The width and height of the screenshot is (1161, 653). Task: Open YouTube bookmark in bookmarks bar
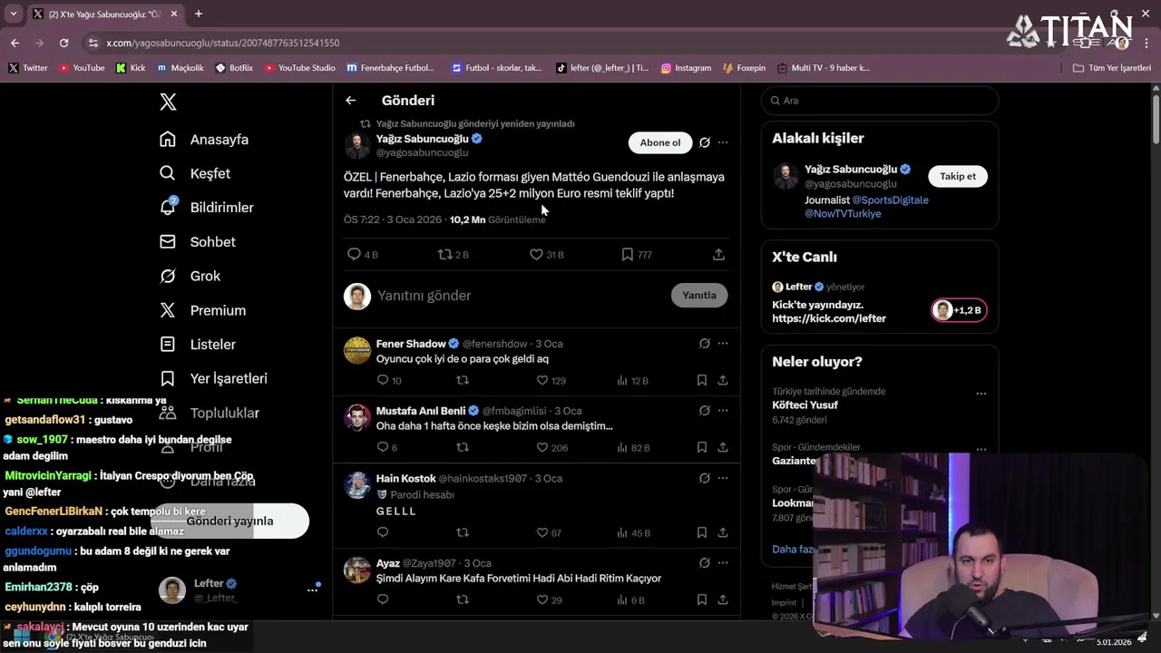[x=81, y=68]
